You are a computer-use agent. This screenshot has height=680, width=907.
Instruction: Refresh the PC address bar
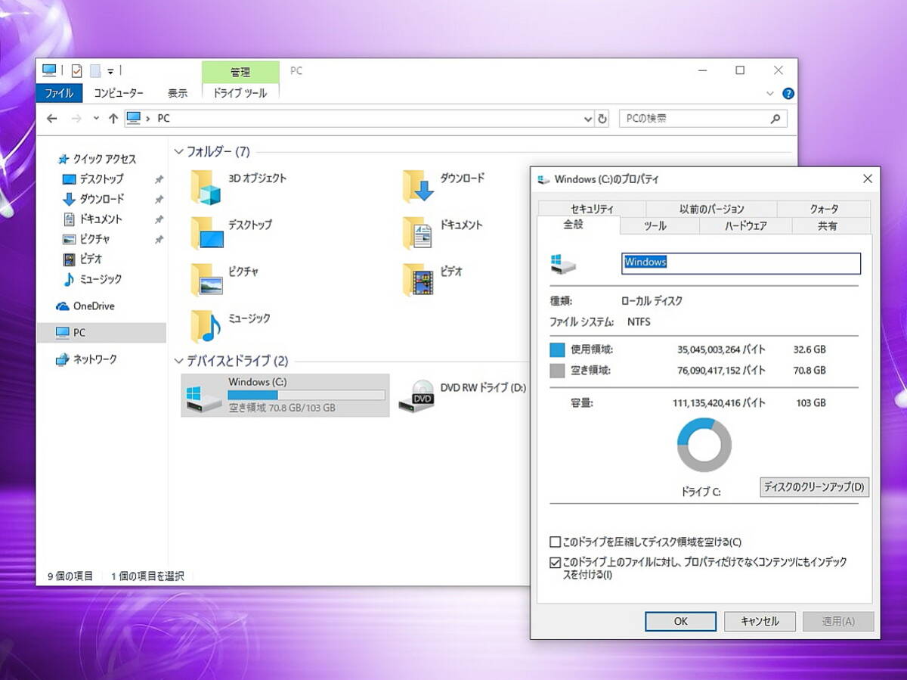pos(602,119)
